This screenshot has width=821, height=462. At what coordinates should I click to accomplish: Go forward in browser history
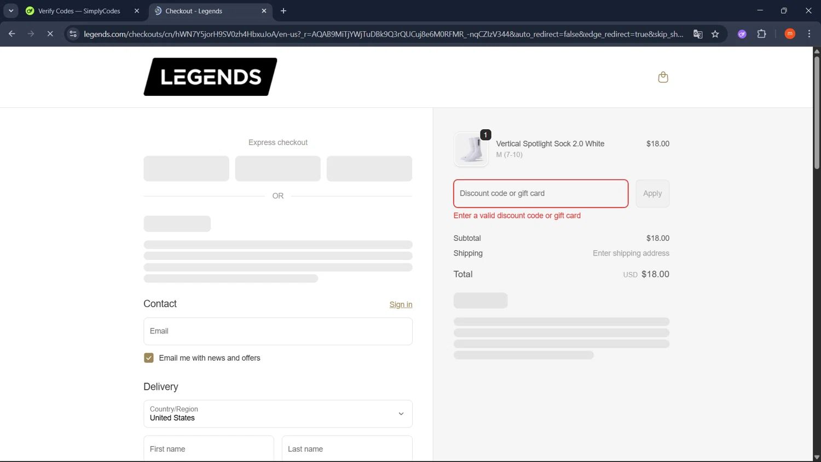31,34
